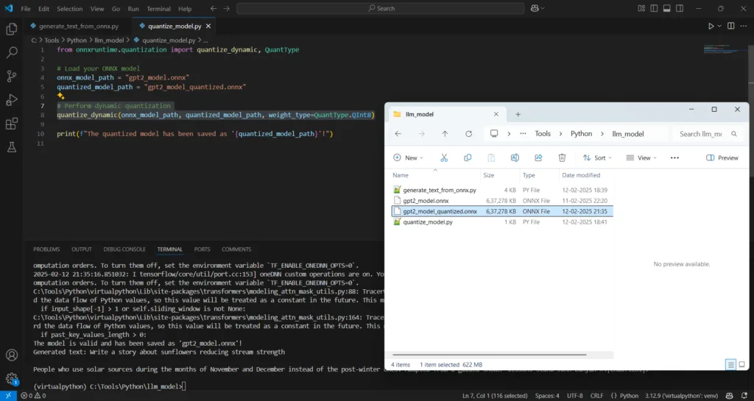
Task: Sort files by the Date modified column
Action: (581, 175)
